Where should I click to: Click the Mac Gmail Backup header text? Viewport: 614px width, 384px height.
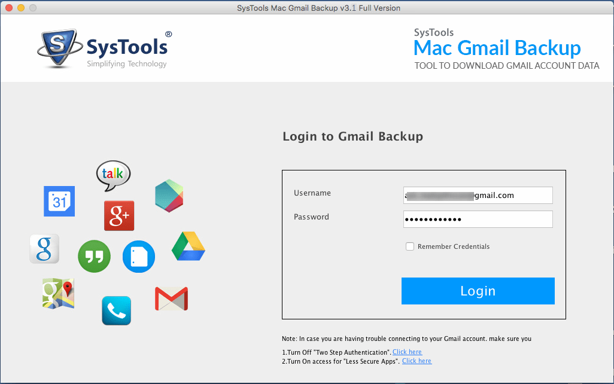coord(497,48)
